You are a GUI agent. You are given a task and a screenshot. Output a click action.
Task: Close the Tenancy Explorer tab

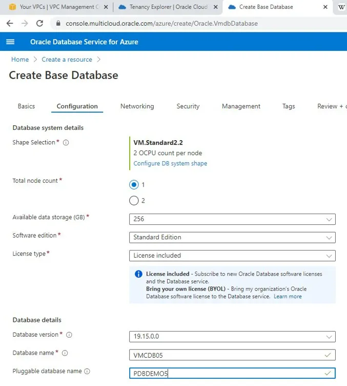pos(215,7)
